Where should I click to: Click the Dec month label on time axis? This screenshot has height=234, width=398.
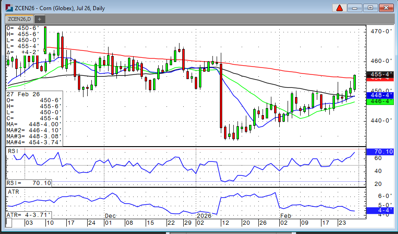coord(110,216)
